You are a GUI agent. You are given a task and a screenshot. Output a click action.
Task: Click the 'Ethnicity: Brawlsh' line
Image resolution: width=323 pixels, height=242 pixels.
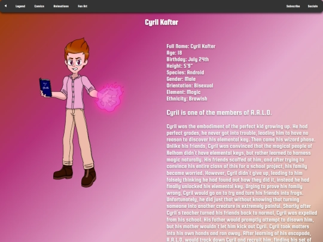click(187, 99)
